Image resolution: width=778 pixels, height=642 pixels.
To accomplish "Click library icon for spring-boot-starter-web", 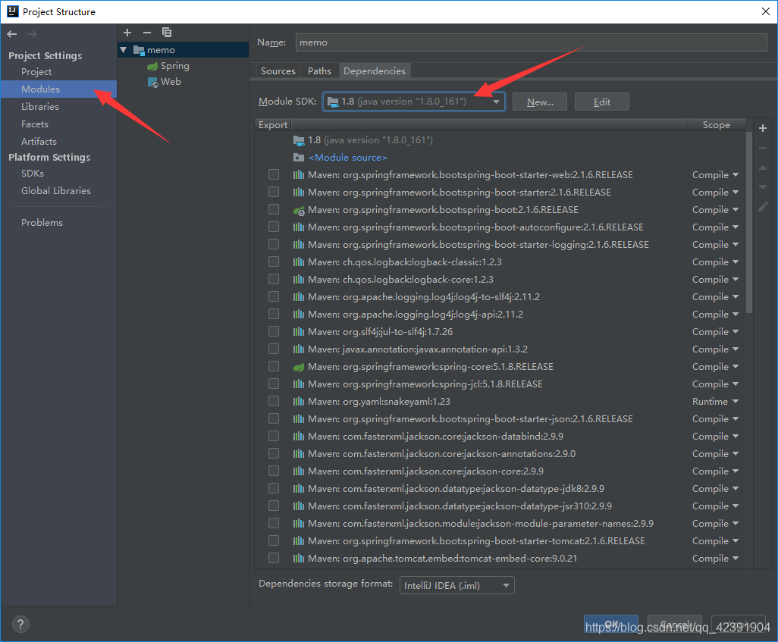I will pyautogui.click(x=299, y=174).
